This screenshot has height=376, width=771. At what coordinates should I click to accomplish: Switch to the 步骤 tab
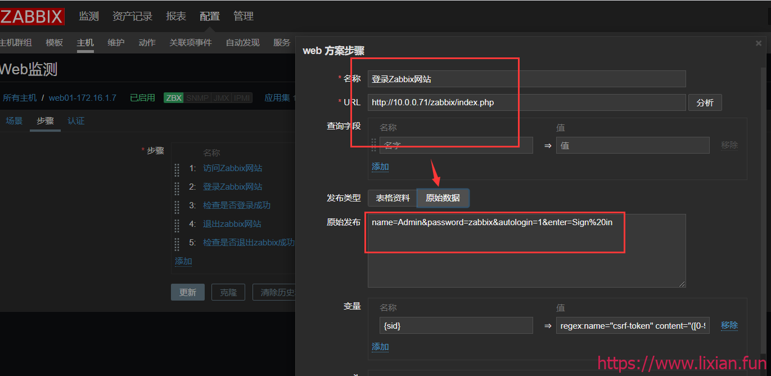point(45,121)
